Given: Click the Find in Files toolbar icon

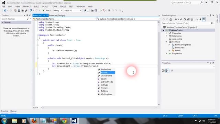Looking at the screenshot, I should (x=85, y=11).
